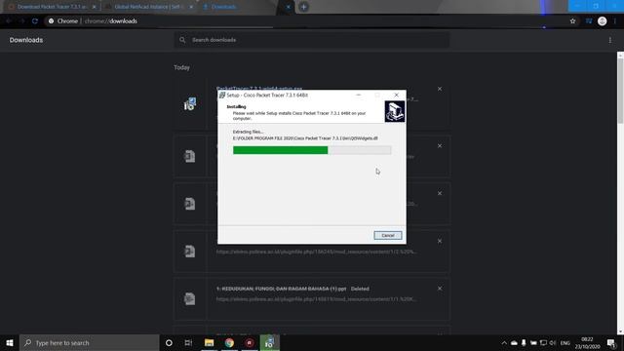Open the Windows Start menu
Image resolution: width=624 pixels, height=351 pixels.
10,342
